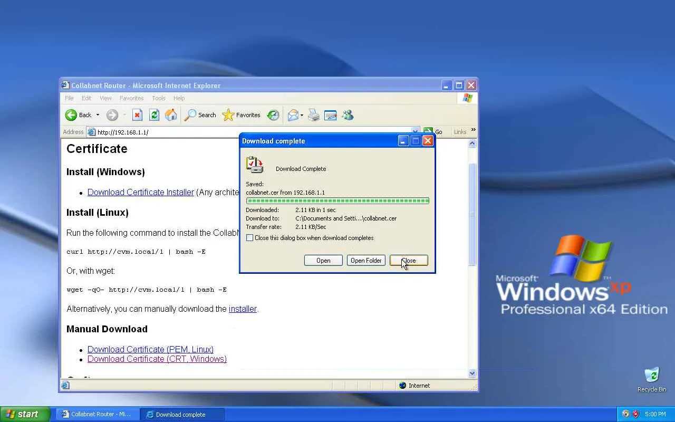The width and height of the screenshot is (675, 422).
Task: Go to the Home page via the house icon
Action: (x=171, y=115)
